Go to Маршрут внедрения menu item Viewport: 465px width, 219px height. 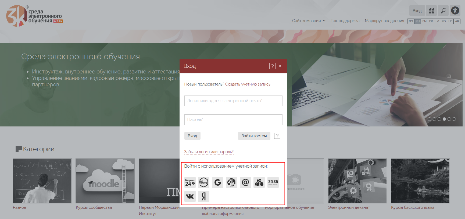tap(384, 21)
